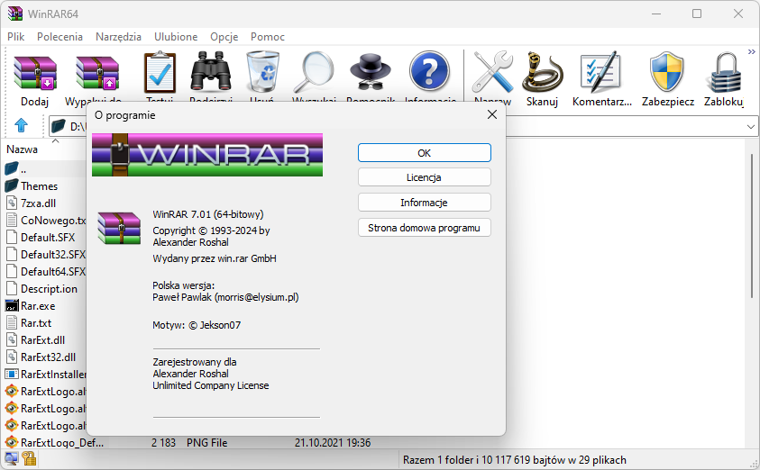Open the Narzędzia menu
This screenshot has height=470, width=760.
(x=118, y=37)
